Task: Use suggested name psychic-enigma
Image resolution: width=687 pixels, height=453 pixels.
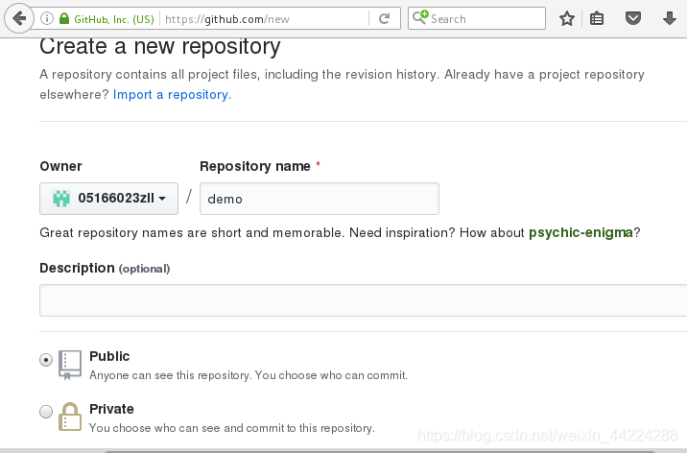Action: (x=580, y=232)
